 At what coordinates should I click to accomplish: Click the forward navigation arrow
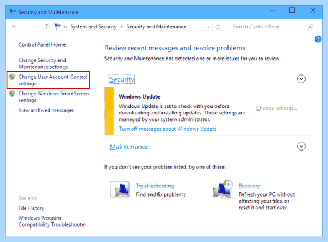point(28,27)
